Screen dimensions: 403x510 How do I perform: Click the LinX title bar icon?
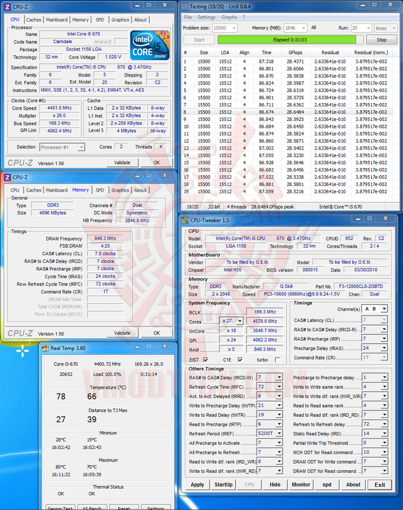185,7
